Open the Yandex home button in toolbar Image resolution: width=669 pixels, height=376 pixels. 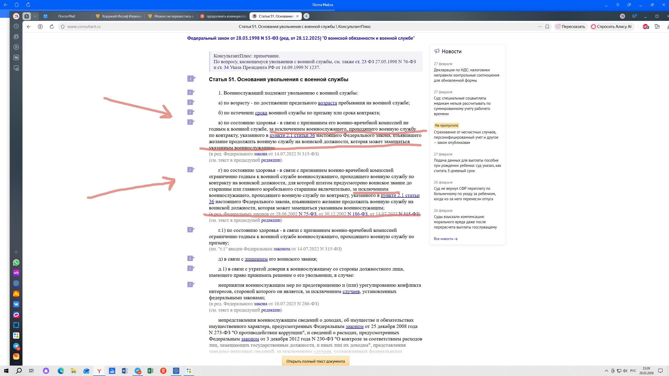tap(40, 27)
